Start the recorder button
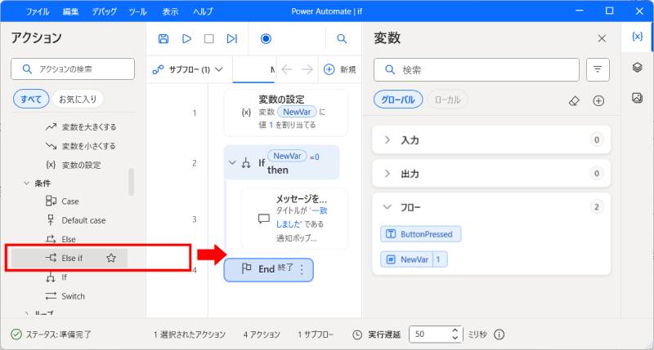This screenshot has height=350, width=654. pyautogui.click(x=266, y=38)
